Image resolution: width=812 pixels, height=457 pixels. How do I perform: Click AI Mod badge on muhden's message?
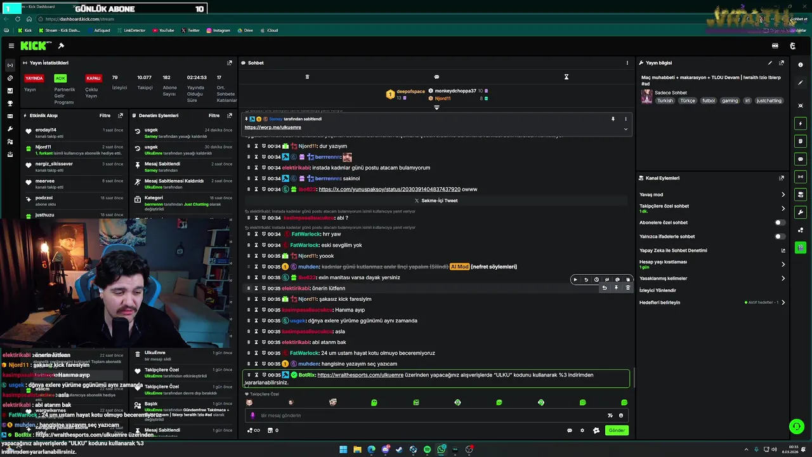459,267
